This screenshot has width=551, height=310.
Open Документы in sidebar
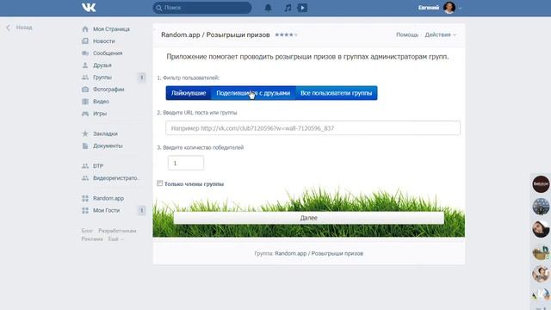(x=108, y=146)
